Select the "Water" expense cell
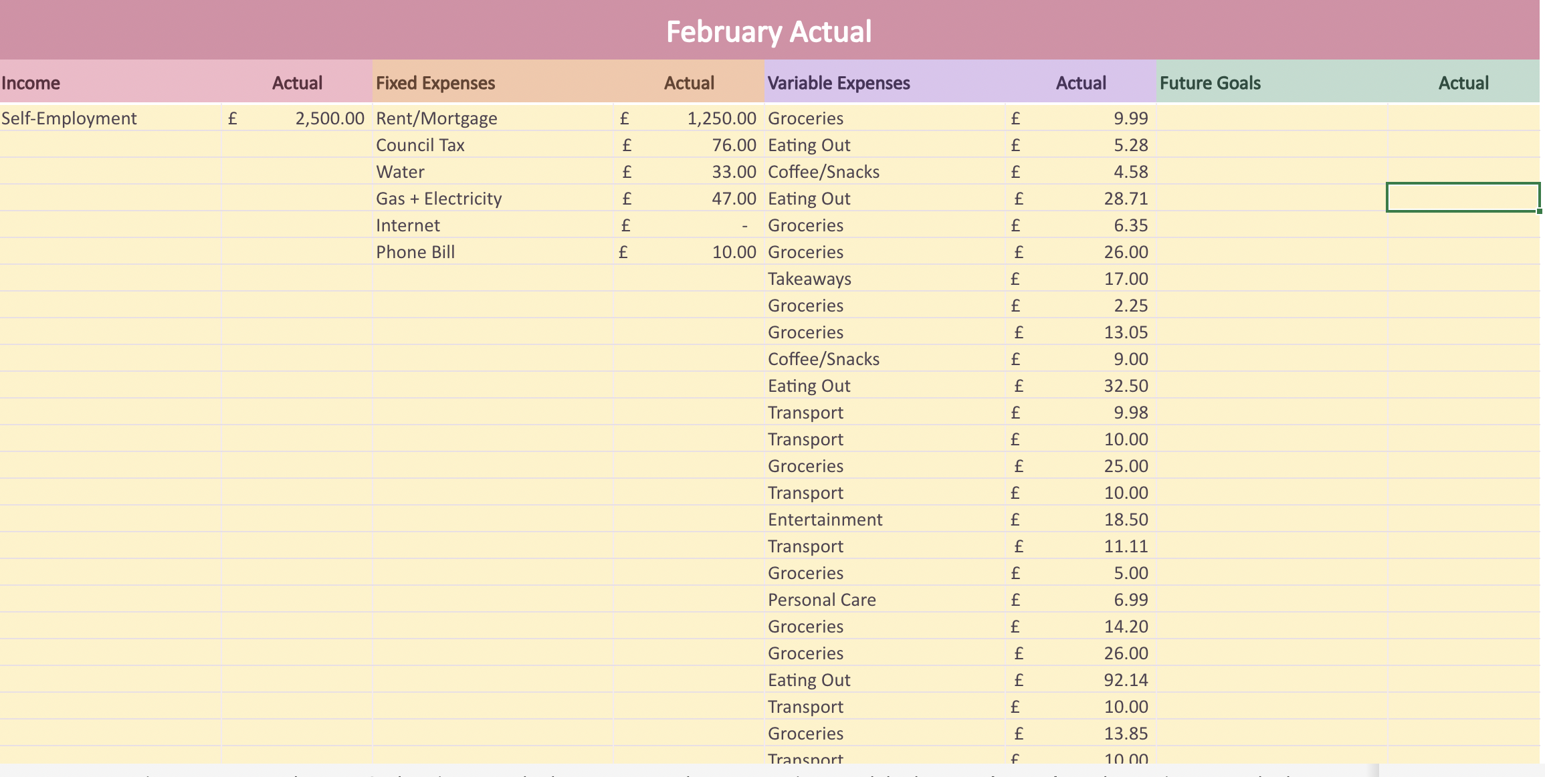 493,172
